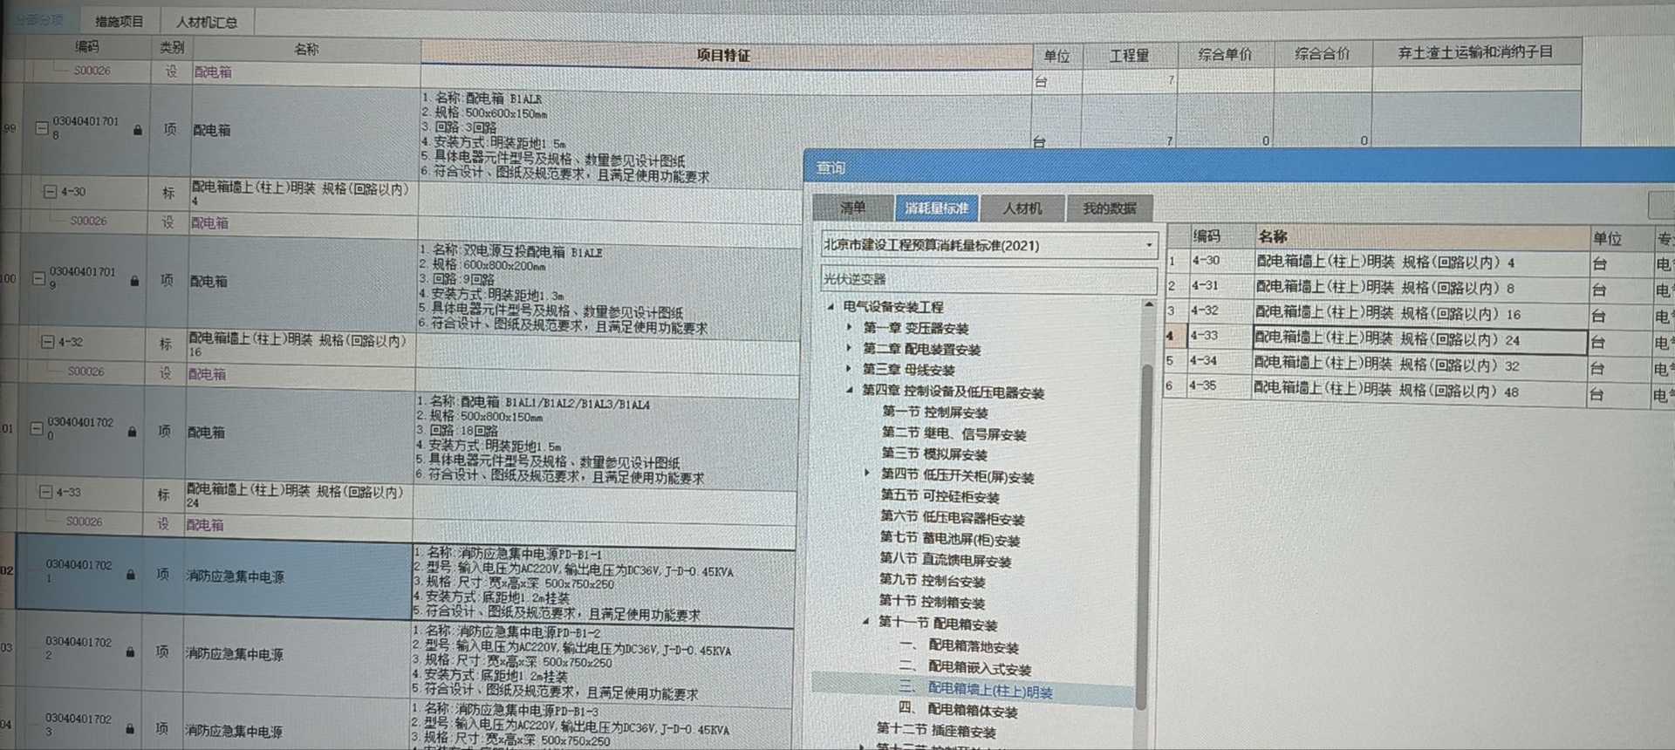Select tree item 第一节 控制屏安装

(935, 412)
